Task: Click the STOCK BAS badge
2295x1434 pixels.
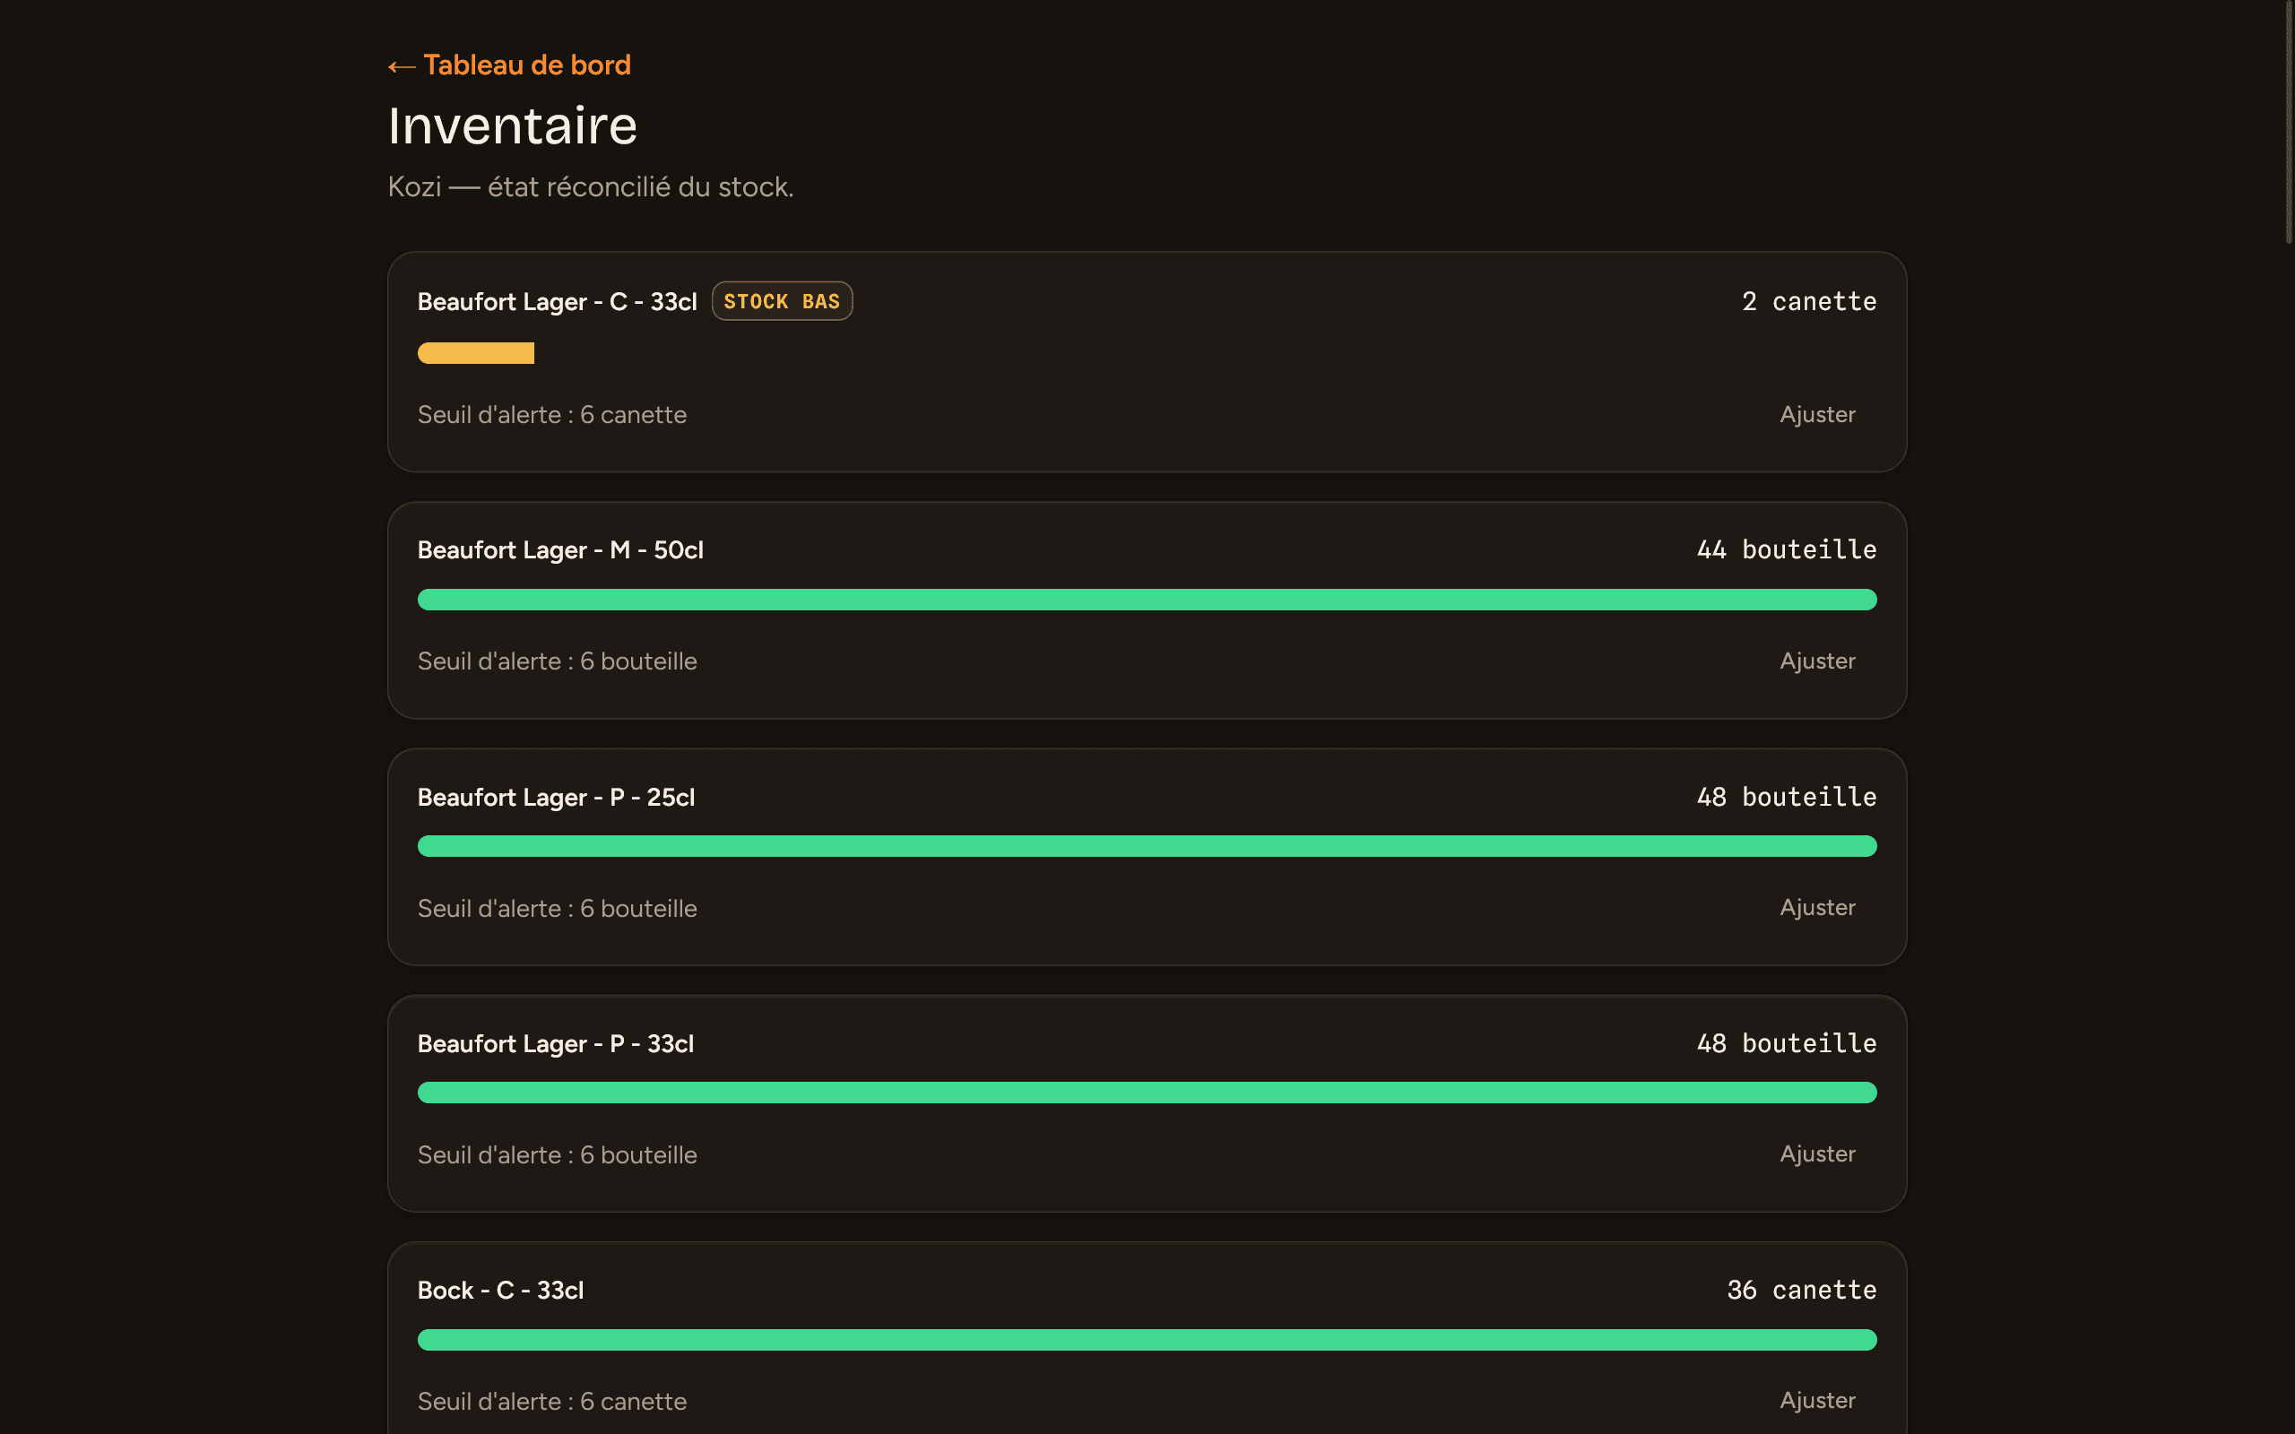Action: 782,302
